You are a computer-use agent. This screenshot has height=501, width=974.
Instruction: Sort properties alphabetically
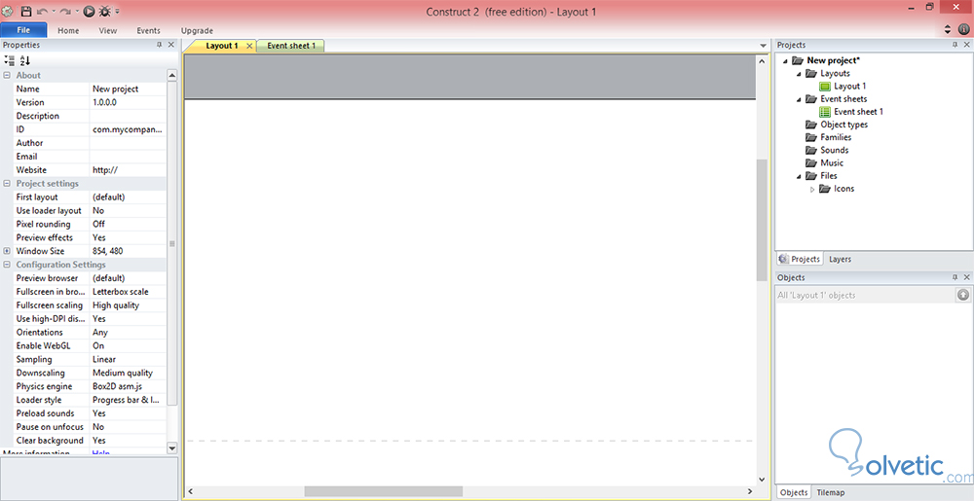click(x=25, y=60)
